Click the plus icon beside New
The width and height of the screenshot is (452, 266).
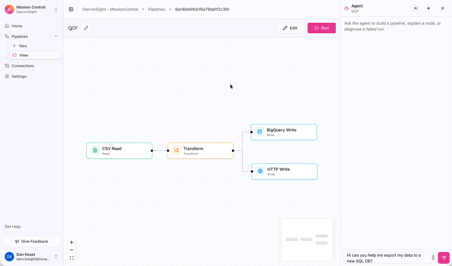point(14,46)
